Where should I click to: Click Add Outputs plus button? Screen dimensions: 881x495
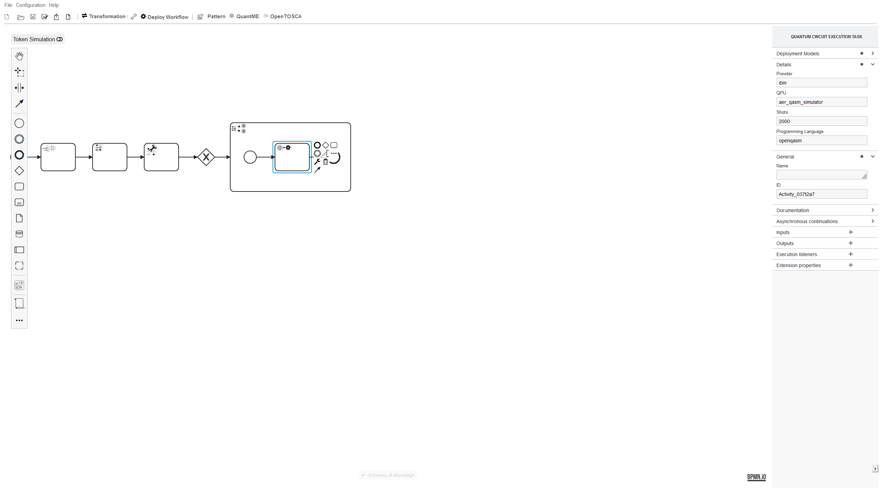coord(851,243)
